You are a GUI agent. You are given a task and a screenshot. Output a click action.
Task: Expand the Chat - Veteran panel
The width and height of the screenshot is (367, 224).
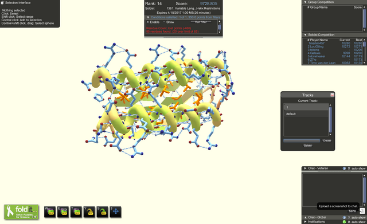coord(305,168)
